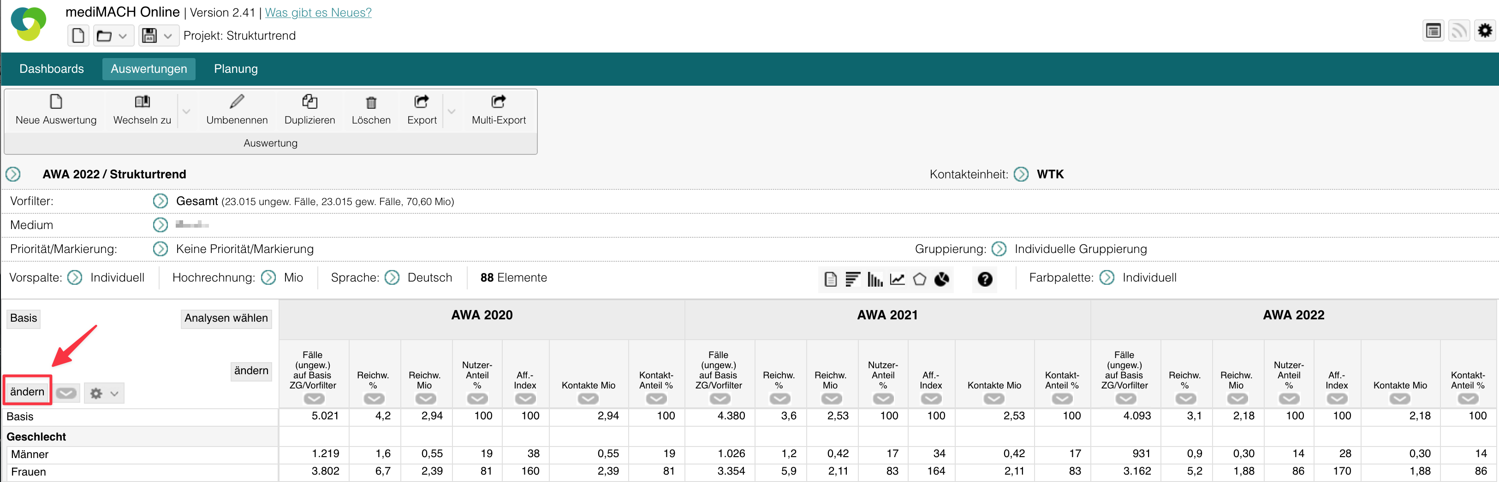Click the list view icon at top right
This screenshot has height=482, width=1499.
click(1433, 30)
